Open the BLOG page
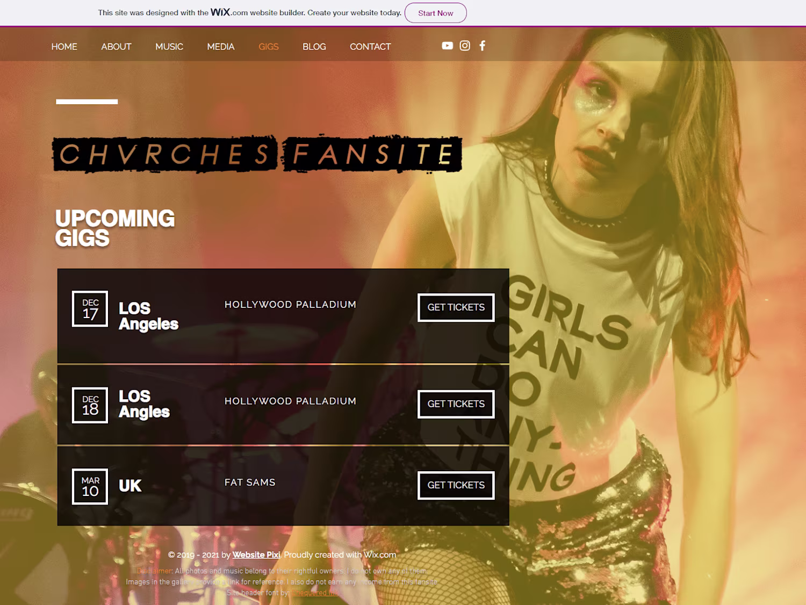Screen dimensions: 806x605 pyautogui.click(x=314, y=47)
